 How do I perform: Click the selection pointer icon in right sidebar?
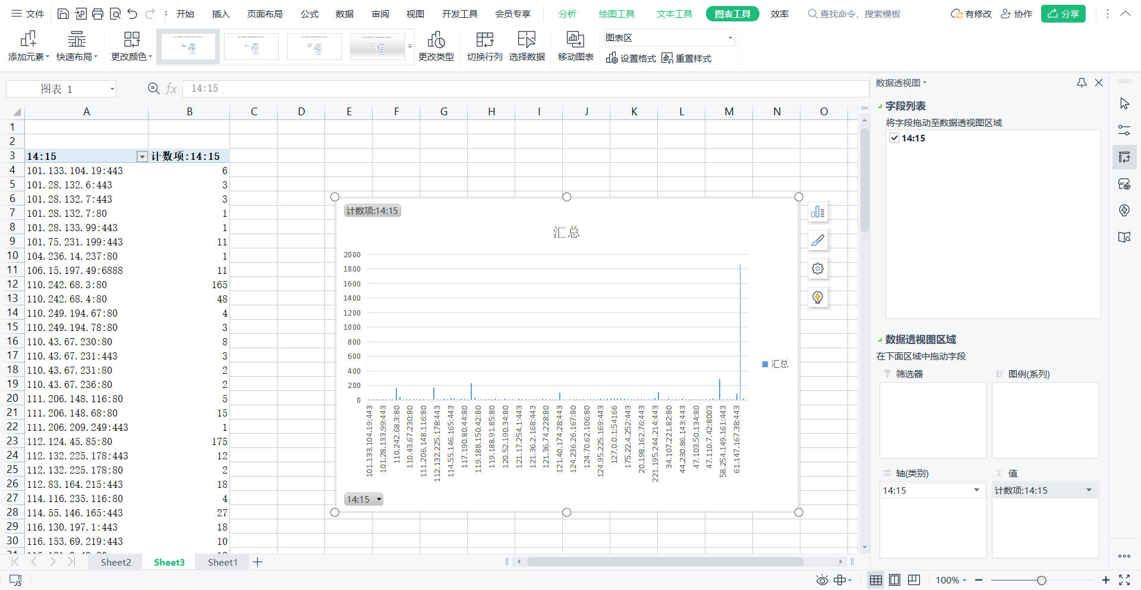1124,103
